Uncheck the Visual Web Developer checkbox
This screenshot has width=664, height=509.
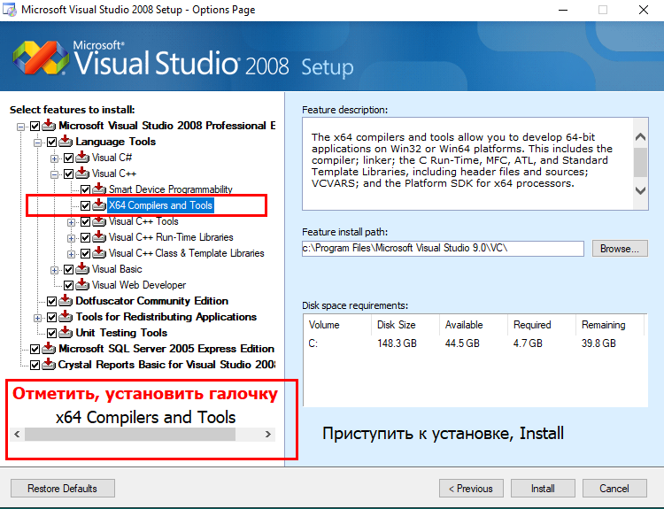[68, 285]
